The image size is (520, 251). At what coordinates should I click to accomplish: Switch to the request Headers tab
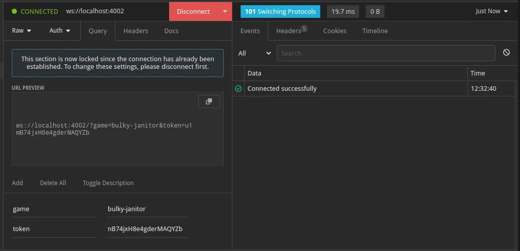[135, 31]
